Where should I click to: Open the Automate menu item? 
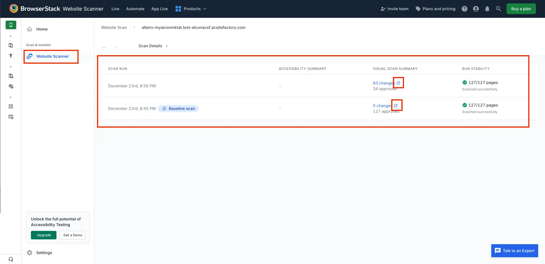coord(135,9)
